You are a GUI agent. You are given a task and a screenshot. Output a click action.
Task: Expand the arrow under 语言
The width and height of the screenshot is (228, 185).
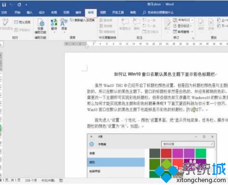[x=64, y=32]
